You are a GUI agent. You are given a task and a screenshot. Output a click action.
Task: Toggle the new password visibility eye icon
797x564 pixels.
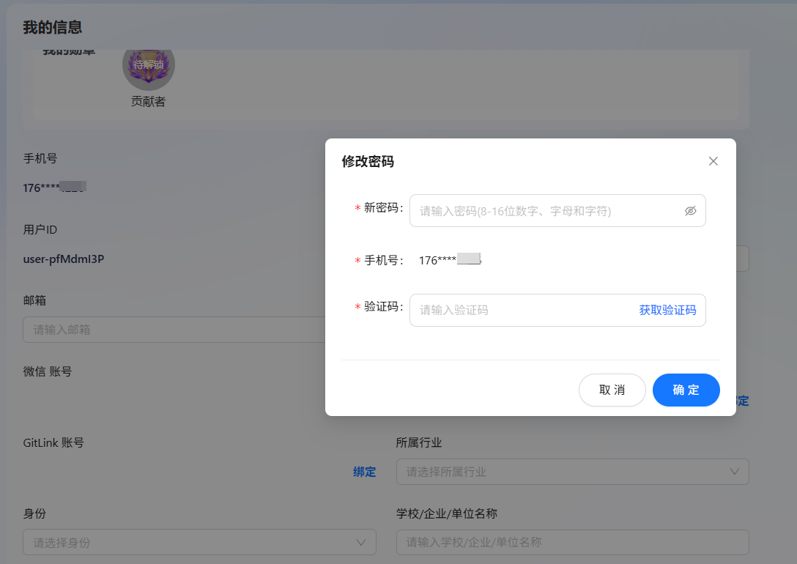[x=690, y=210]
